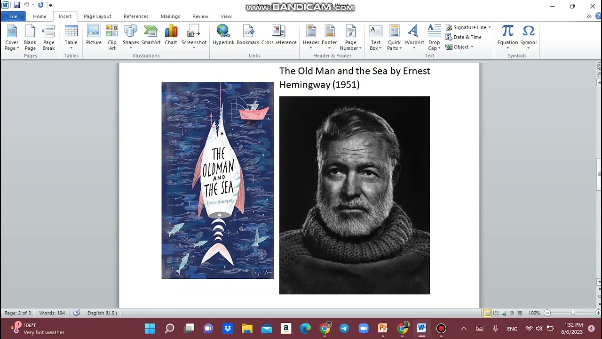Switch to Draft view
The width and height of the screenshot is (602, 339).
point(519,313)
